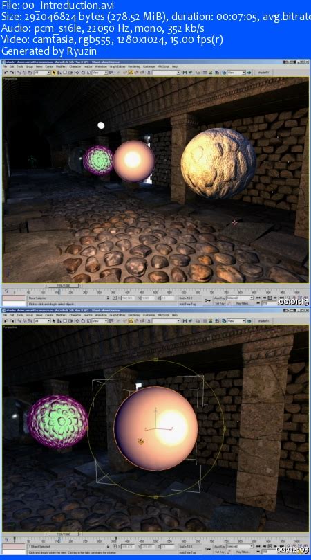Open the named selection sets dropdown in upper frame
Image resolution: width=311 pixels, height=560 pixels.
pyautogui.click(x=166, y=73)
